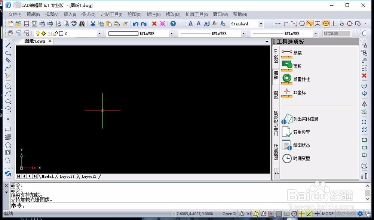374x220 pixels.
Task: Expand the color BYLAYER dropdown
Action: pos(171,34)
